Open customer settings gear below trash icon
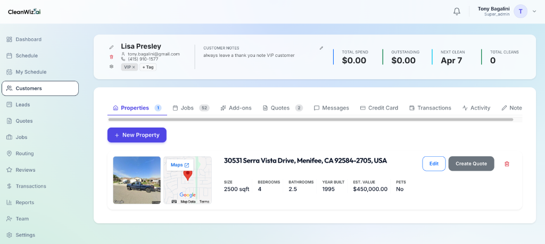Viewport: 545px width, 244px height. 112,66
